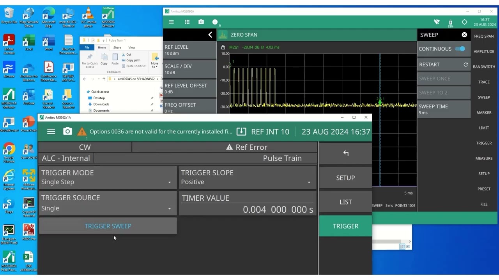Image resolution: width=499 pixels, height=280 pixels.
Task: Open the File tab in File Explorer
Action: pos(87,47)
